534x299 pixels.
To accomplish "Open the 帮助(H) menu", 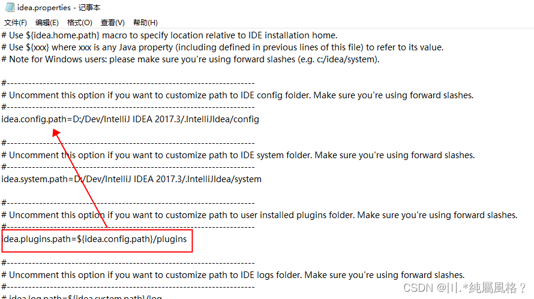I will coord(145,22).
